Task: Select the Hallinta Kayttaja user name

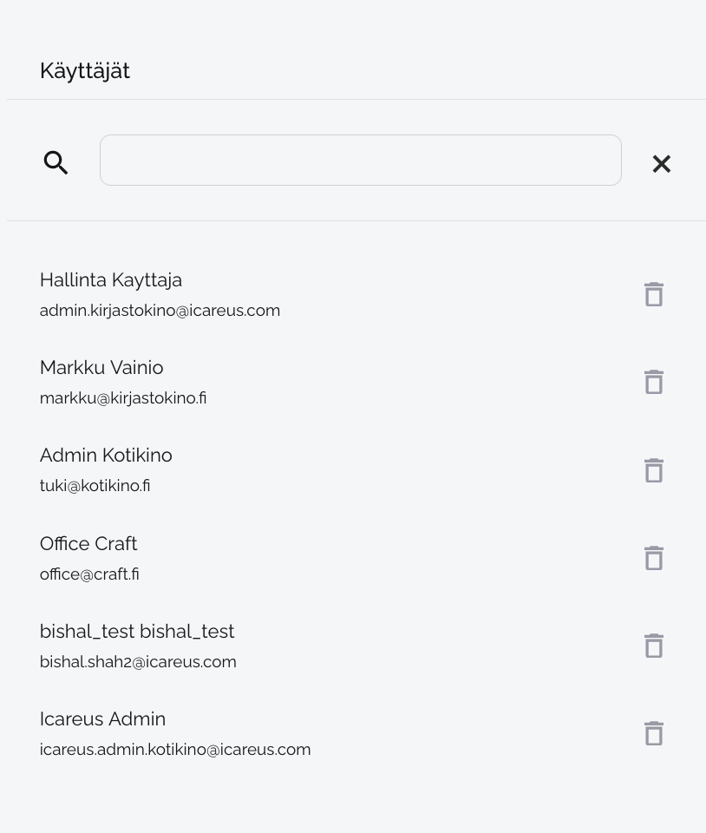Action: click(x=111, y=280)
